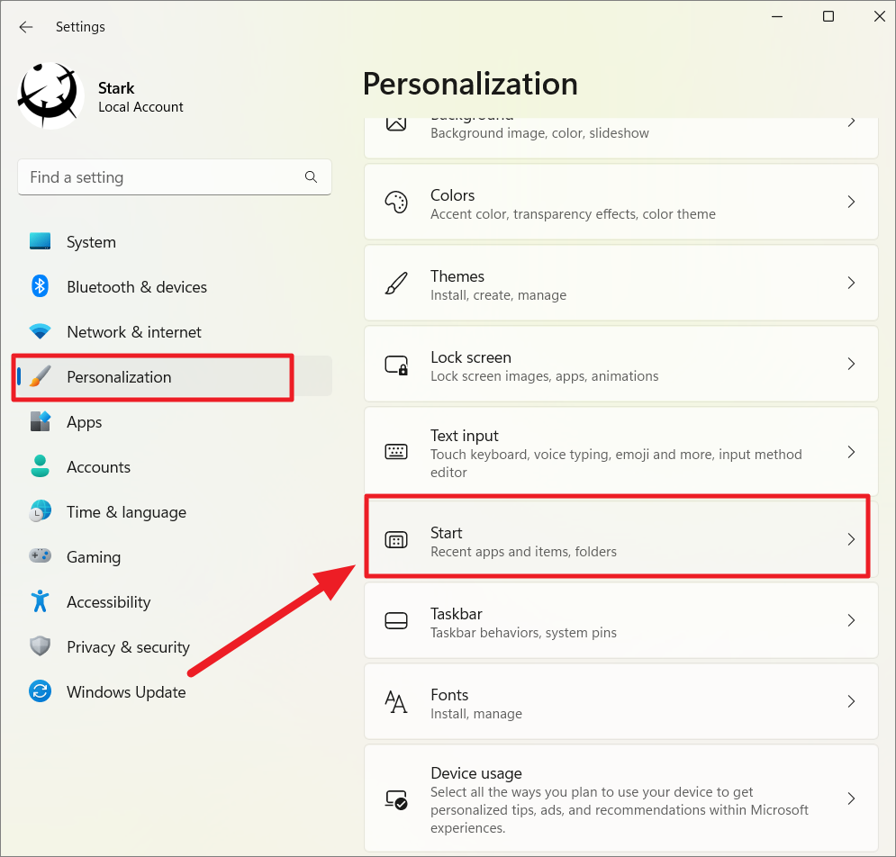The image size is (896, 857).
Task: Click the Personalization paintbrush sidebar icon
Action: 40,376
